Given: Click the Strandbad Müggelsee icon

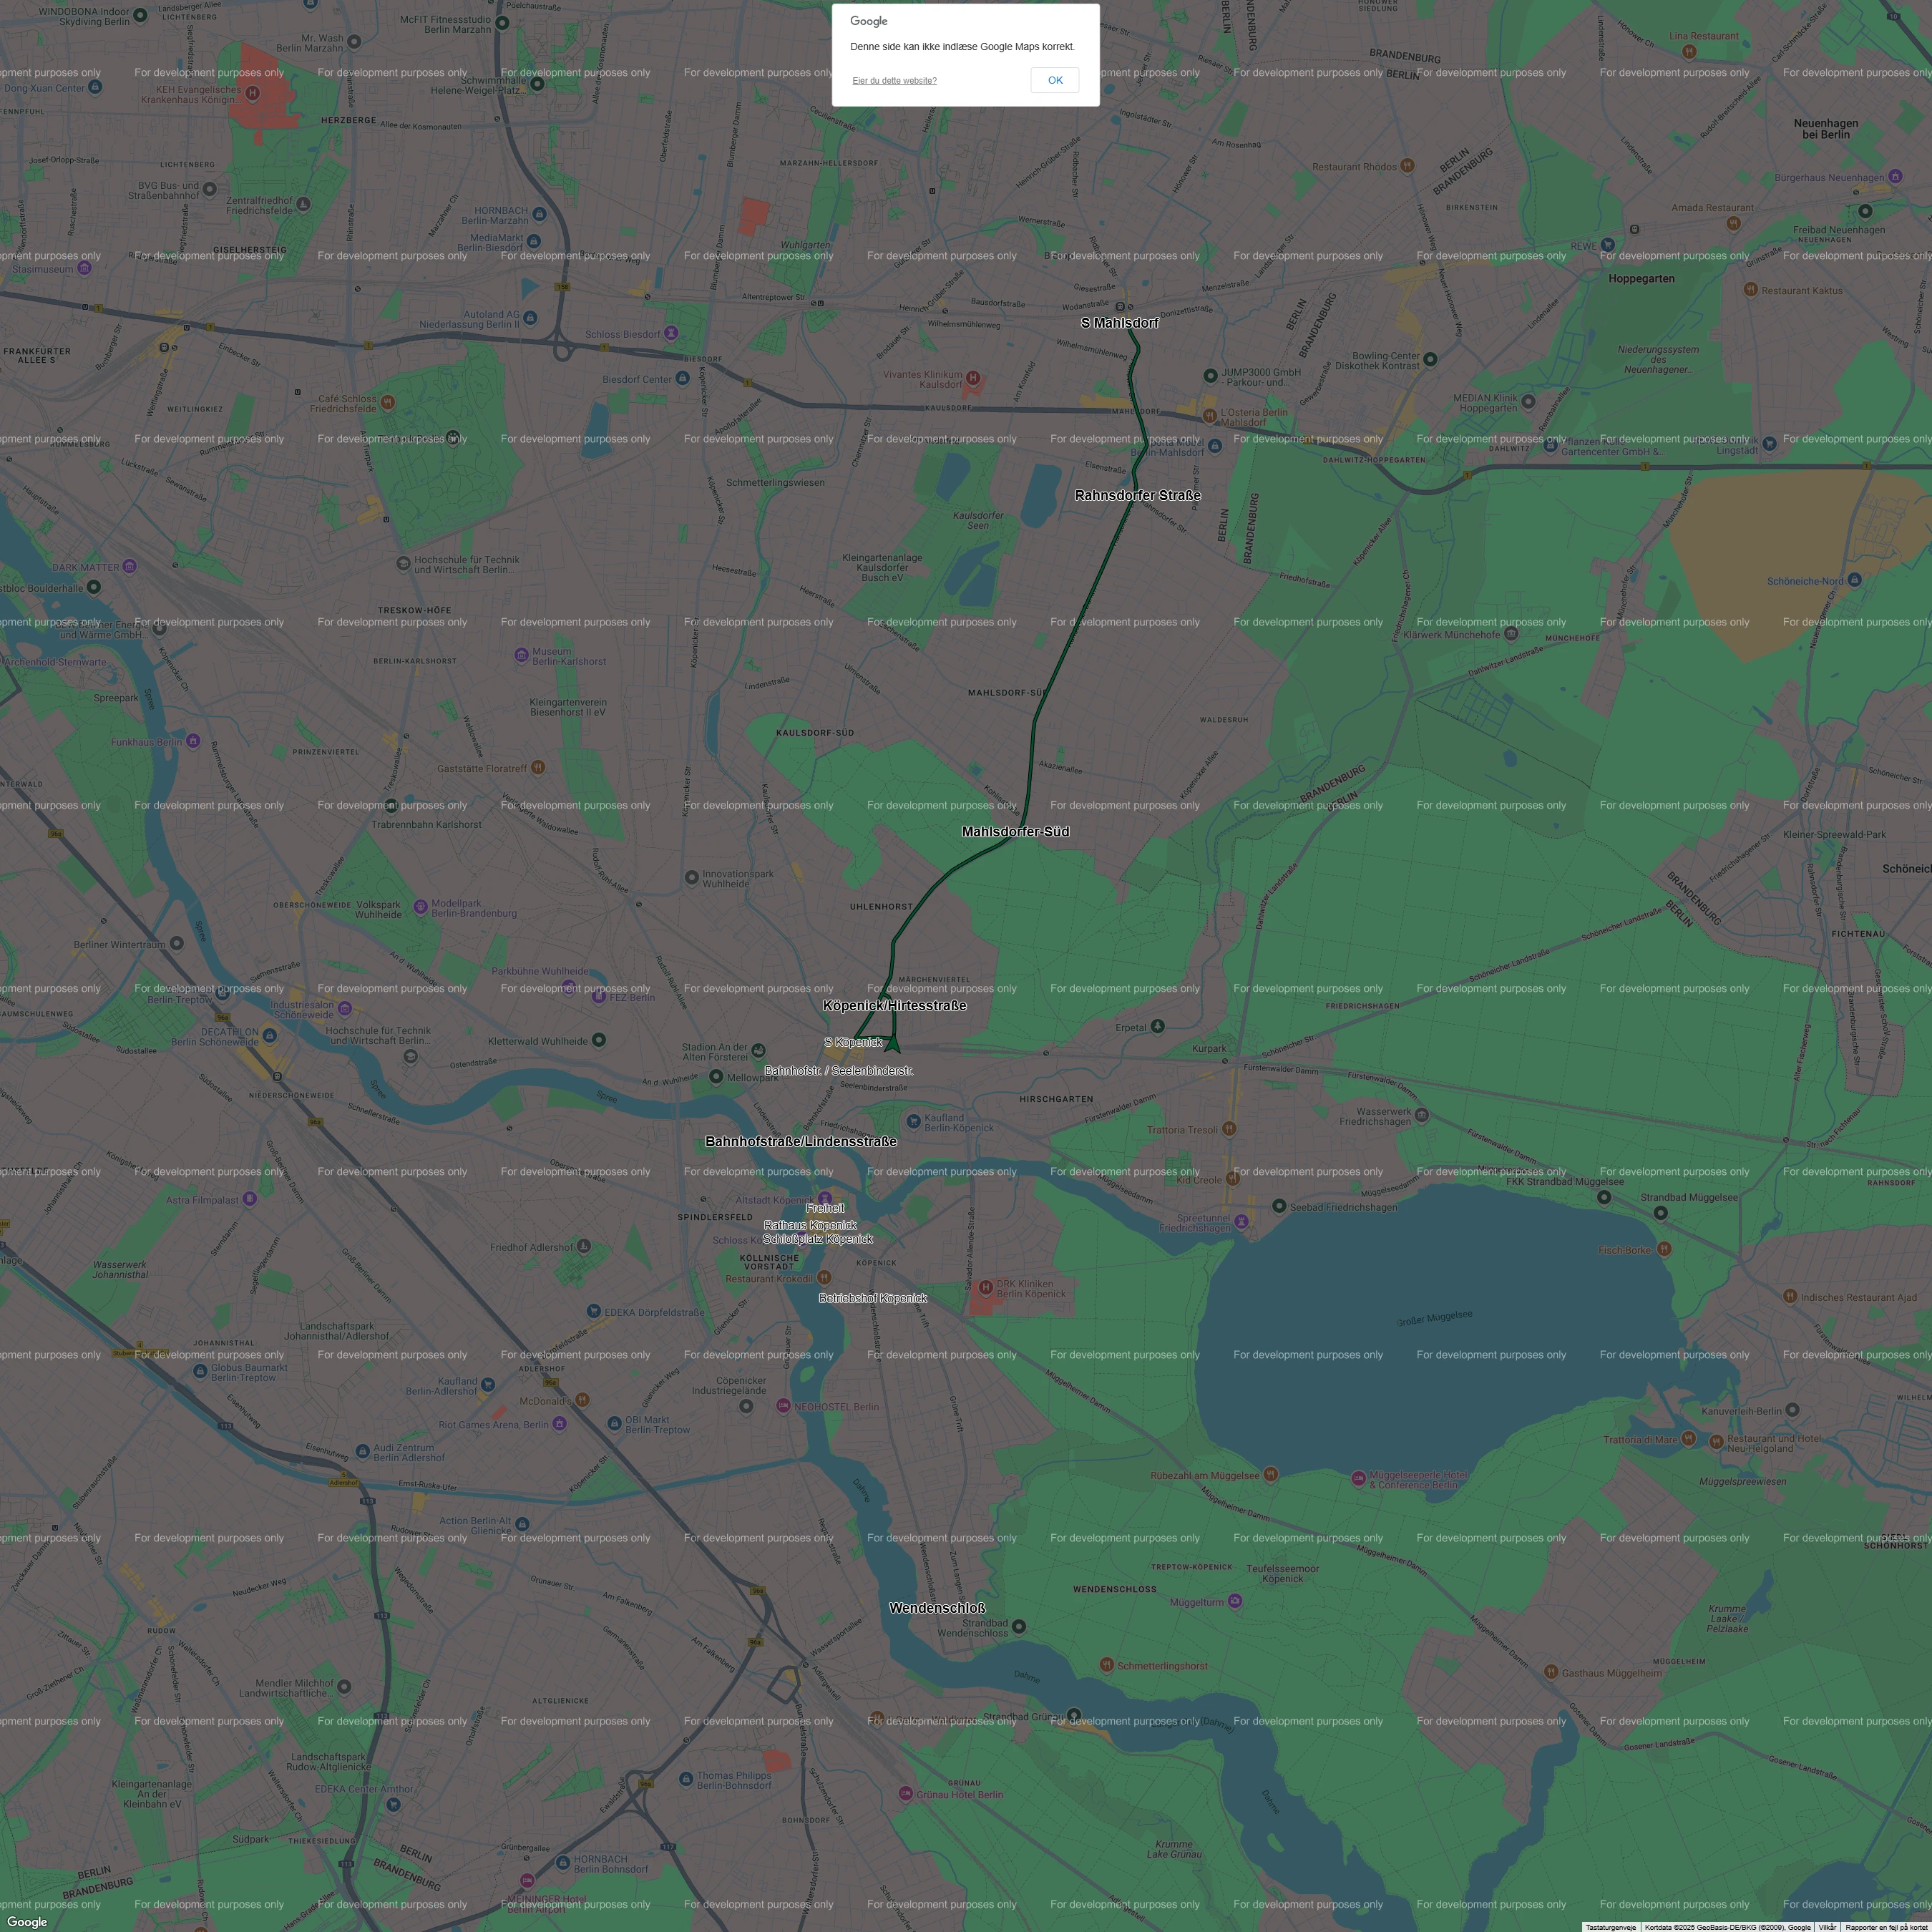Looking at the screenshot, I should pos(1660,1213).
